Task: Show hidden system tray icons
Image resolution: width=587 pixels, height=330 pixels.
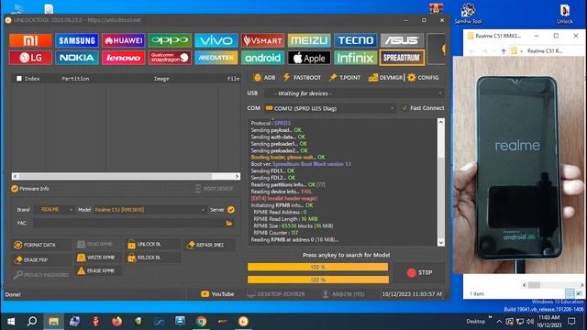Action: (x=499, y=322)
